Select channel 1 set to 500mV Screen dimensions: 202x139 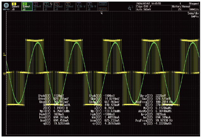(x=16, y=6)
